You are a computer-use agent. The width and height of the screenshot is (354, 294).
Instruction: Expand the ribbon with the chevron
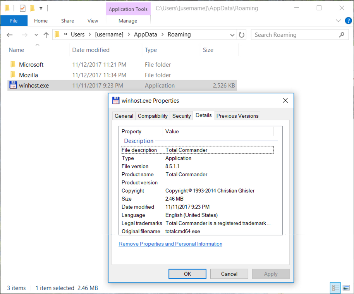pyautogui.click(x=338, y=21)
